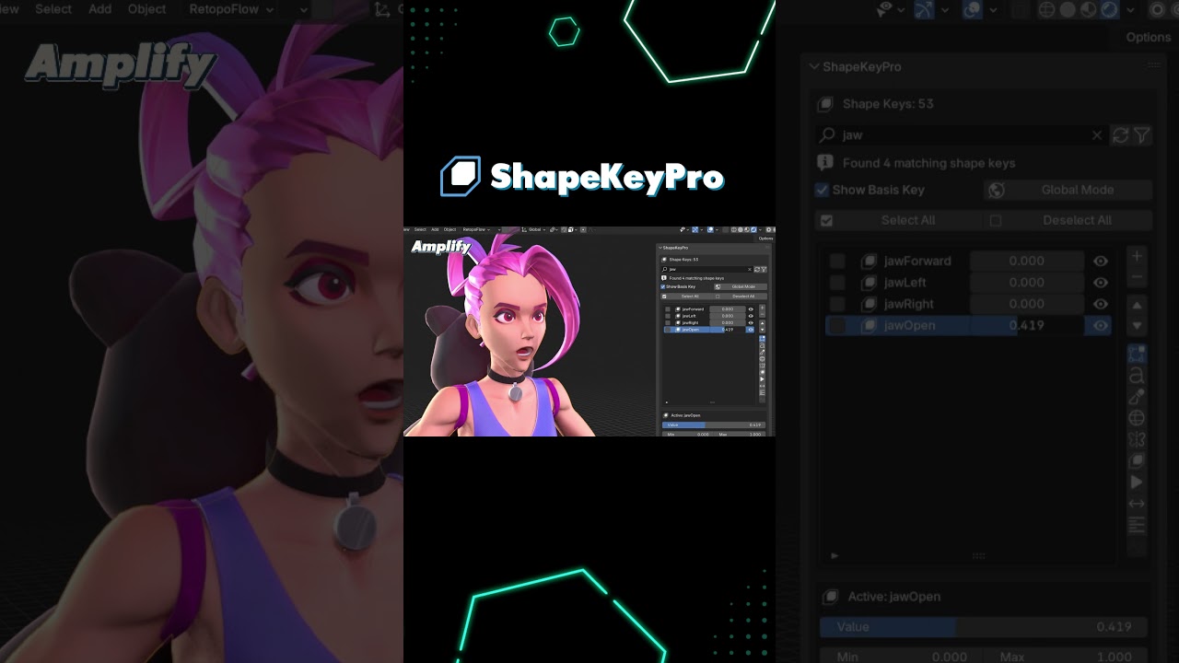Click the refresh icon beside the background search field
Viewport: 1179px width, 663px height.
pyautogui.click(x=1121, y=135)
